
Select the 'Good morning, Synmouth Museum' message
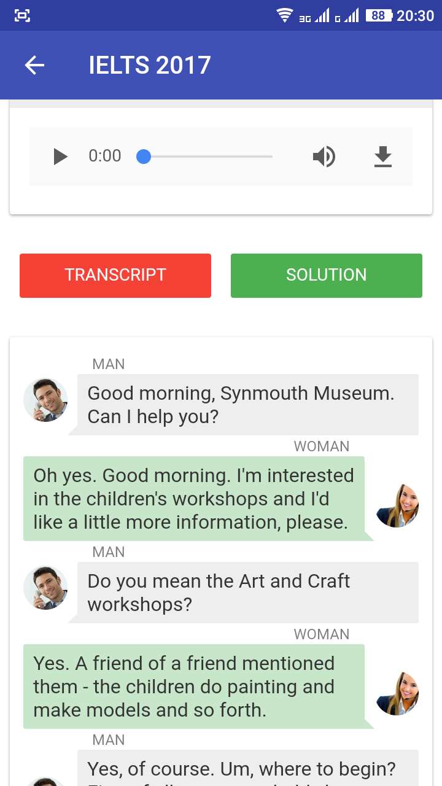(x=247, y=405)
